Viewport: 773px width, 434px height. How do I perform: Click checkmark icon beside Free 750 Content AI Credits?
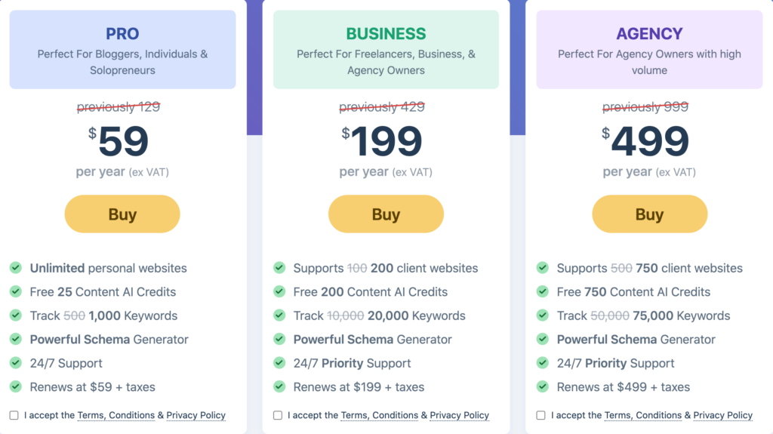(543, 291)
